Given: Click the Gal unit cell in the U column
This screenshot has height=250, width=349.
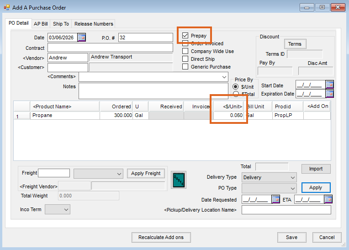Looking at the screenshot, I should click(140, 115).
